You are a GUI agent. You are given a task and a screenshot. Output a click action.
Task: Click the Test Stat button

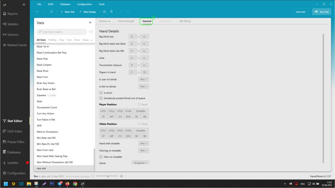click(x=322, y=12)
